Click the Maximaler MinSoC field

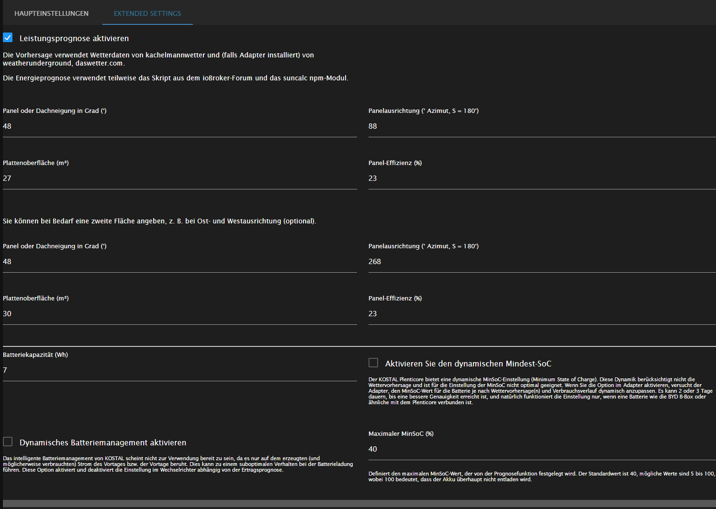[541, 449]
